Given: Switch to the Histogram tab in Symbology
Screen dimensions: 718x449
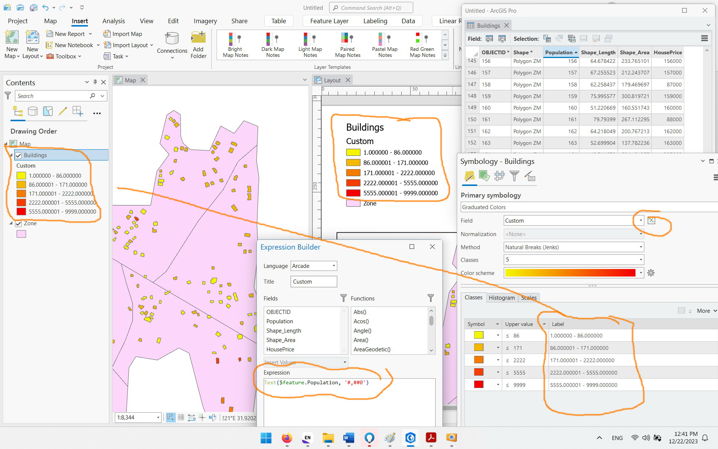Looking at the screenshot, I should [x=501, y=297].
